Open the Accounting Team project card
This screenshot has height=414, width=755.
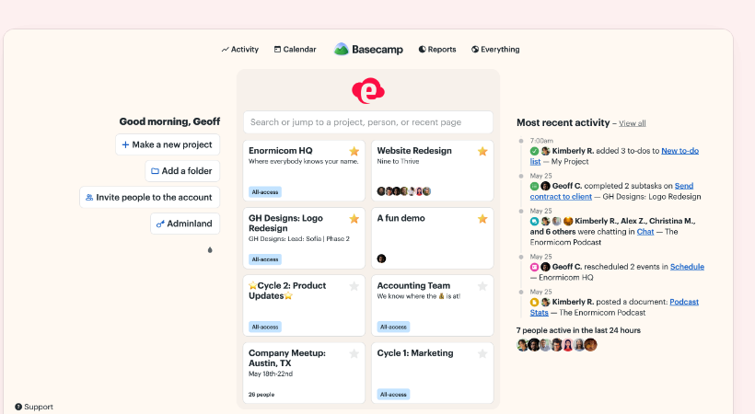pyautogui.click(x=433, y=305)
